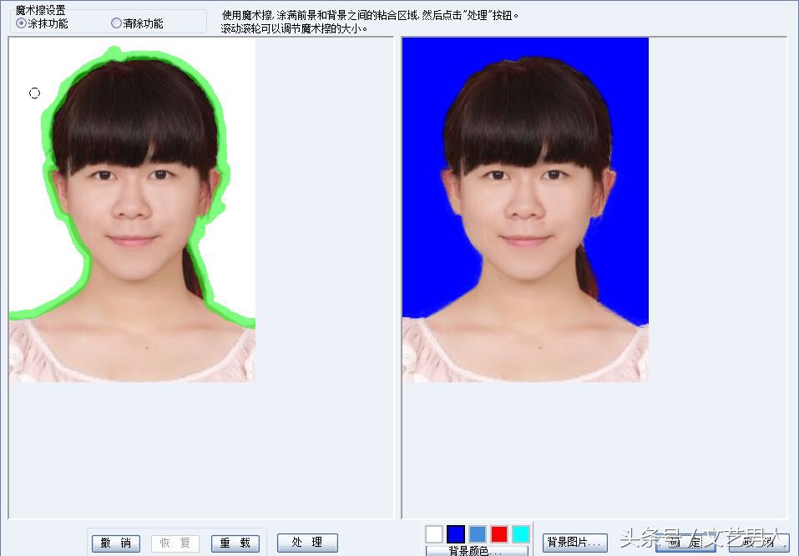The height and width of the screenshot is (556, 799).
Task: Pick the red background color swatch
Action: coord(499,534)
